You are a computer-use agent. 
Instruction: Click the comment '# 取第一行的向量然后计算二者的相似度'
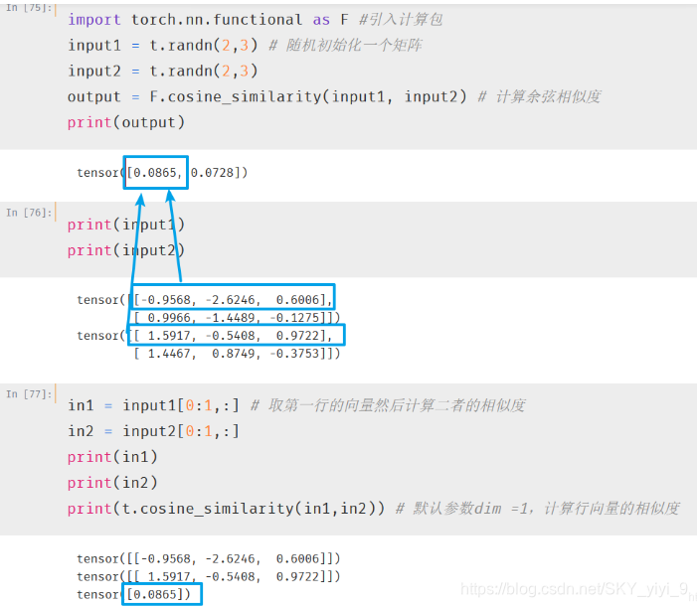click(388, 406)
